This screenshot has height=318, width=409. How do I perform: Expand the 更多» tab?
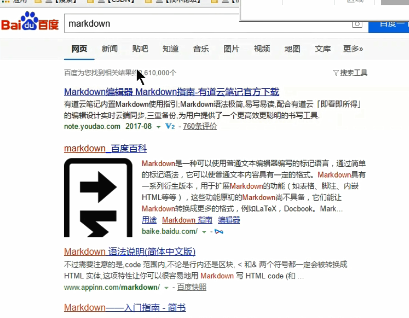pos(353,49)
